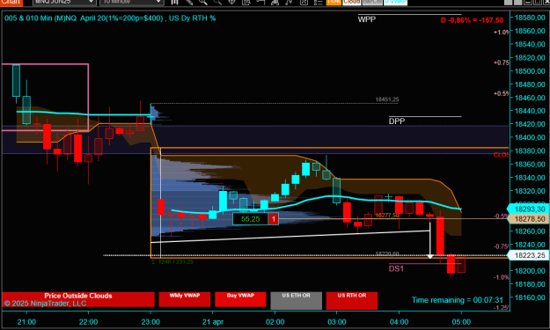Click the 02:00 time axis label

click(x=275, y=322)
